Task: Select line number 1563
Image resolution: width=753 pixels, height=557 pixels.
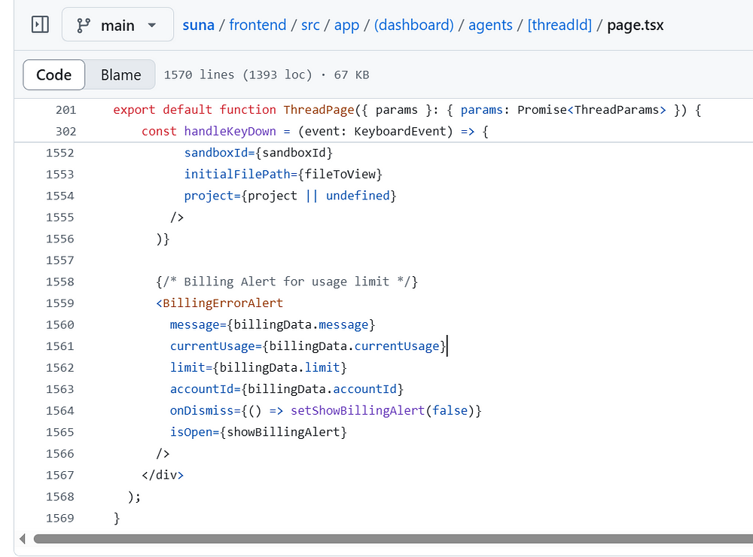Action: coord(60,389)
